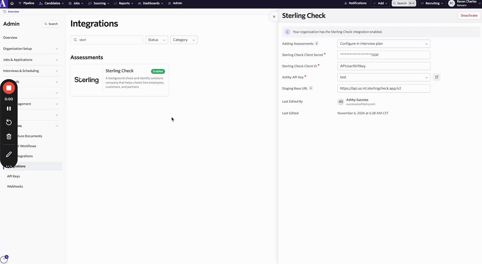Open the Recruiting switcher dropdown

click(432, 3)
